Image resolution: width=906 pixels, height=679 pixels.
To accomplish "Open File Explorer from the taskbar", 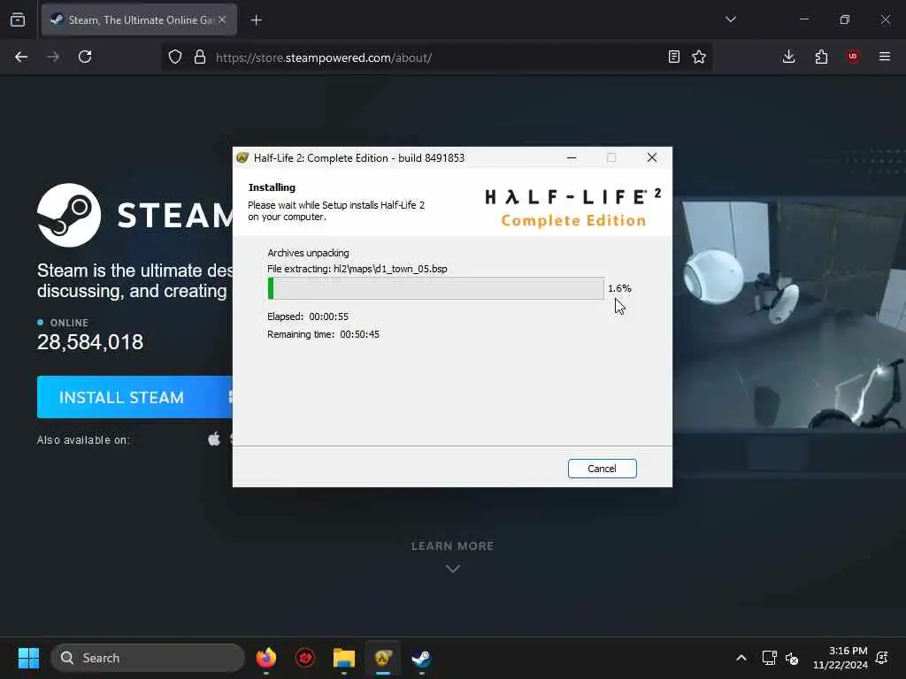I will (x=344, y=658).
